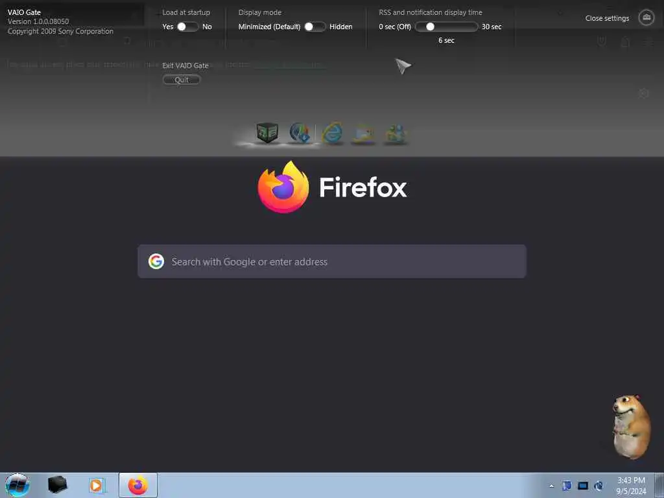
Task: Select the "Minimized (Default)" label
Action: tap(269, 27)
